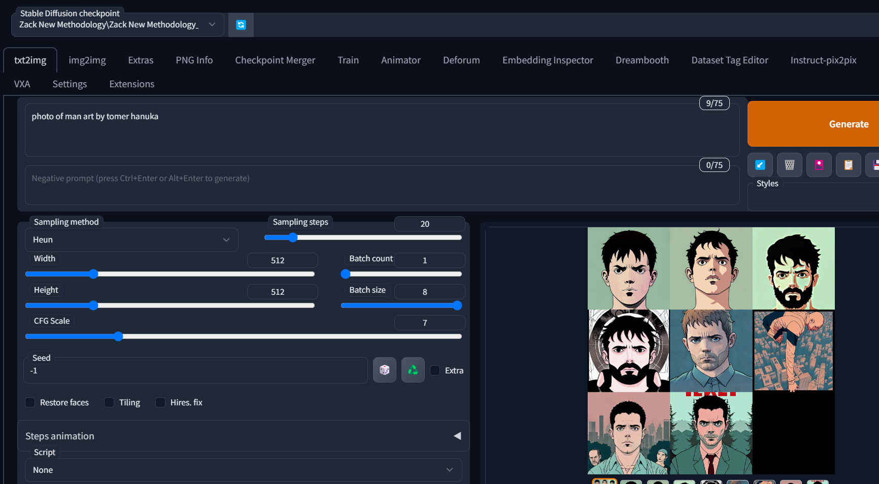This screenshot has height=484, width=879.
Task: Click the Batch count slider handle
Action: coord(346,274)
